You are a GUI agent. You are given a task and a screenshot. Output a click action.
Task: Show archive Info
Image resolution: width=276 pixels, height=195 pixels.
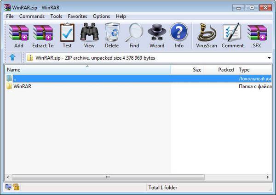tap(179, 36)
